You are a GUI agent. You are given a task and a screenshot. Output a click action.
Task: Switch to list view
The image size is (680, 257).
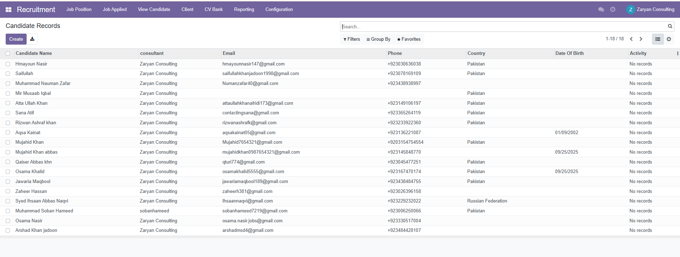point(658,39)
